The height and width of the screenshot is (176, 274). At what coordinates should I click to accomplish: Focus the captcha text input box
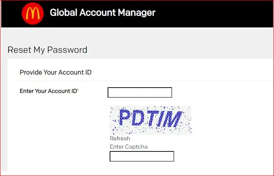tap(142, 156)
